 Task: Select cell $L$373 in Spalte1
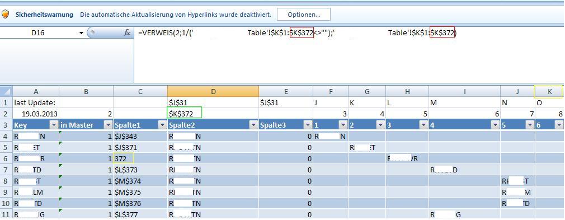pos(140,170)
